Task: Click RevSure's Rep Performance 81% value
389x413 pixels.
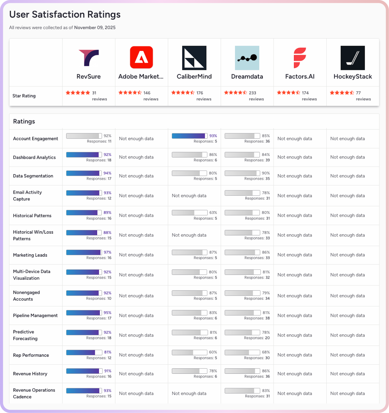Action: click(x=108, y=352)
